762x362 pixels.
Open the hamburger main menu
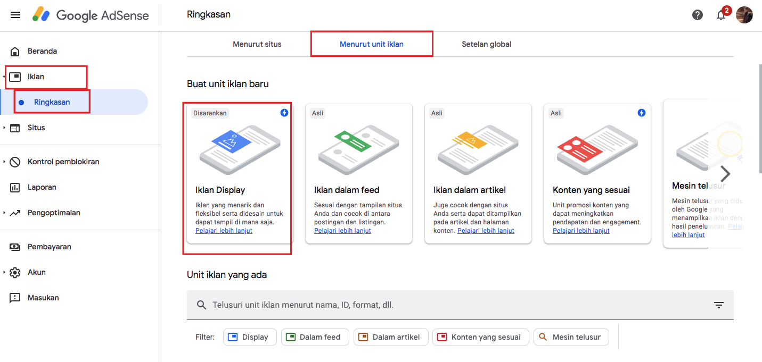[15, 15]
